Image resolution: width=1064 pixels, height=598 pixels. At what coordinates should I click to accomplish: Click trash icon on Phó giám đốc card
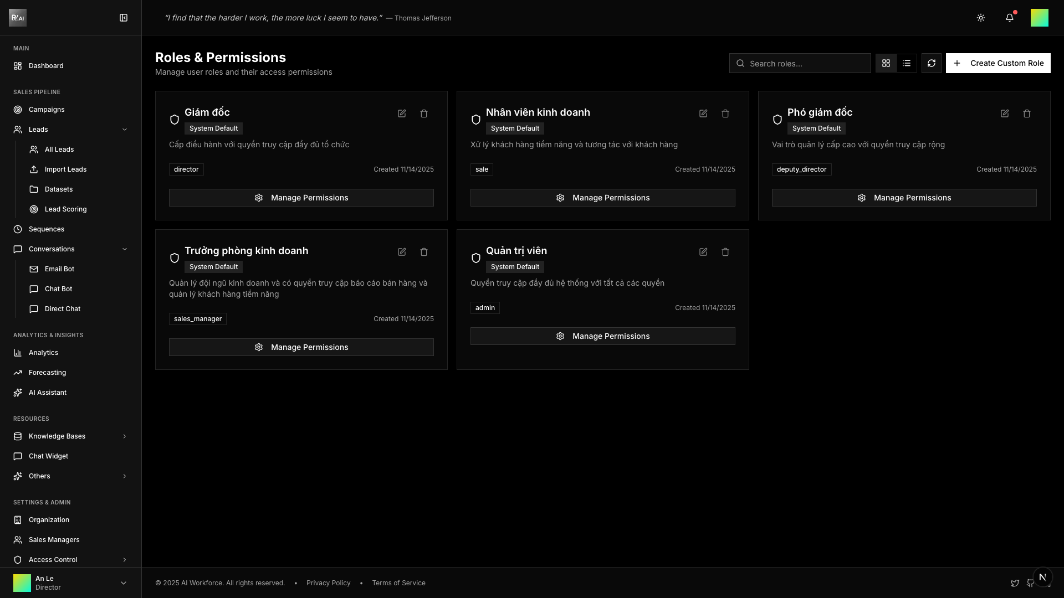coord(1027,114)
